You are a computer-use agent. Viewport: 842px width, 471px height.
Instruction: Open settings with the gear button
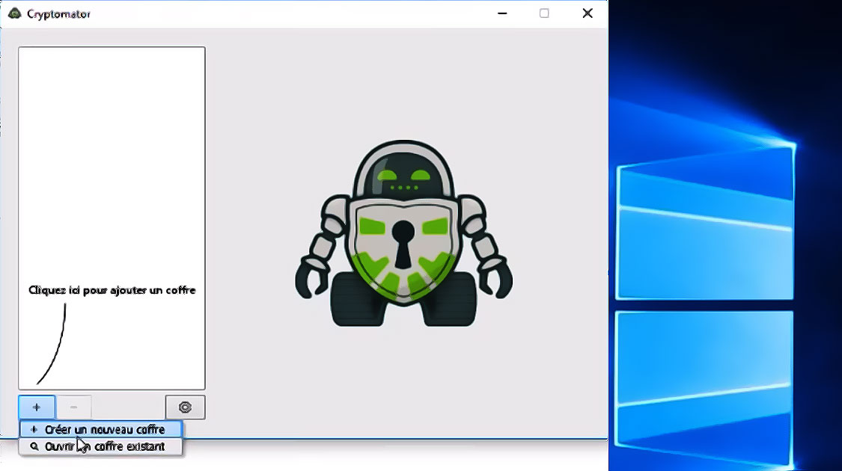[x=186, y=407]
